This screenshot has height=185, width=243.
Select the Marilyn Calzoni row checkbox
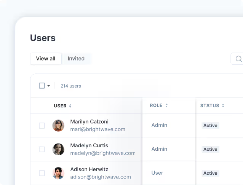coord(42,126)
